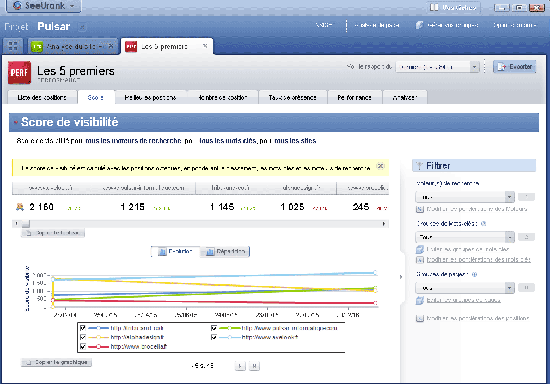Open the Nombre de position tab
Screen dimensions: 550x384
click(x=222, y=97)
